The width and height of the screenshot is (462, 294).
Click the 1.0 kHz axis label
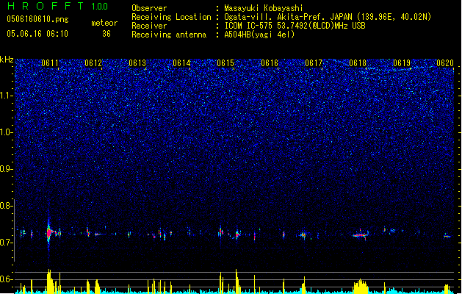pos(7,132)
